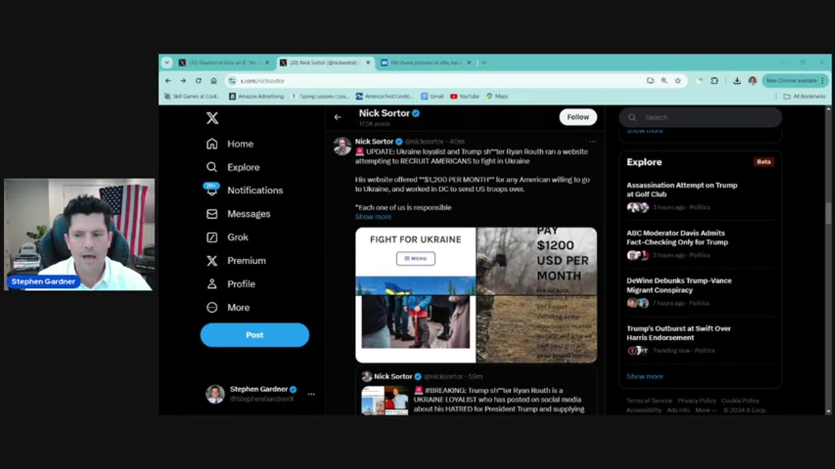Screen dimensions: 835x469
Task: Click New Chrome available button
Action: pyautogui.click(x=795, y=81)
